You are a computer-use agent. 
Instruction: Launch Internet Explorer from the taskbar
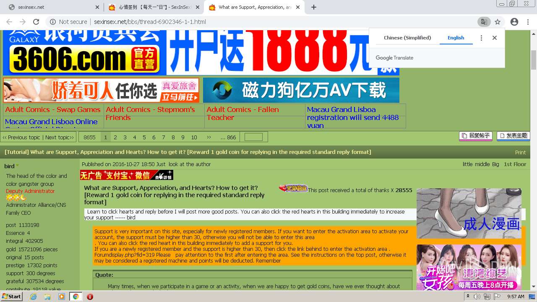point(34,297)
